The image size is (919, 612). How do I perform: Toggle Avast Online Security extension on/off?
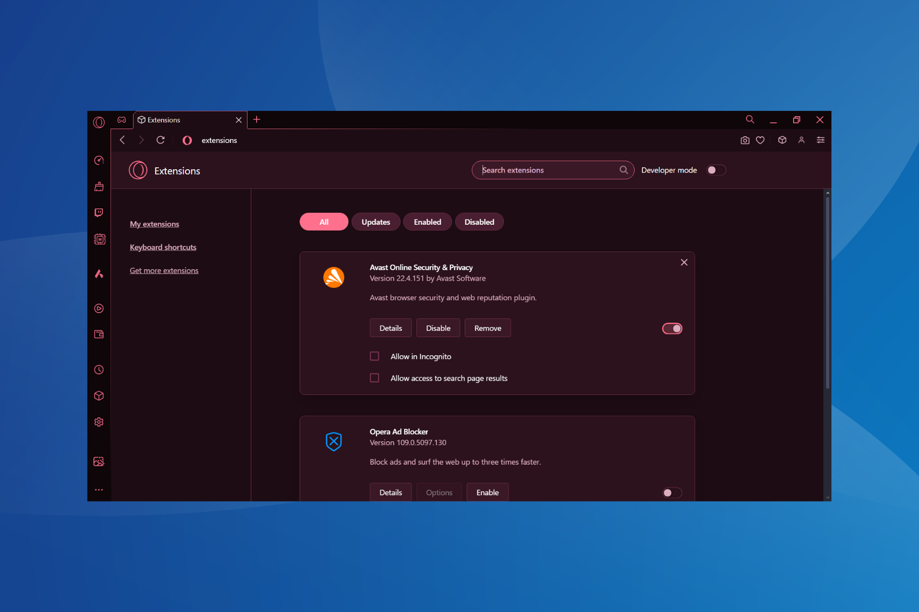pos(672,328)
